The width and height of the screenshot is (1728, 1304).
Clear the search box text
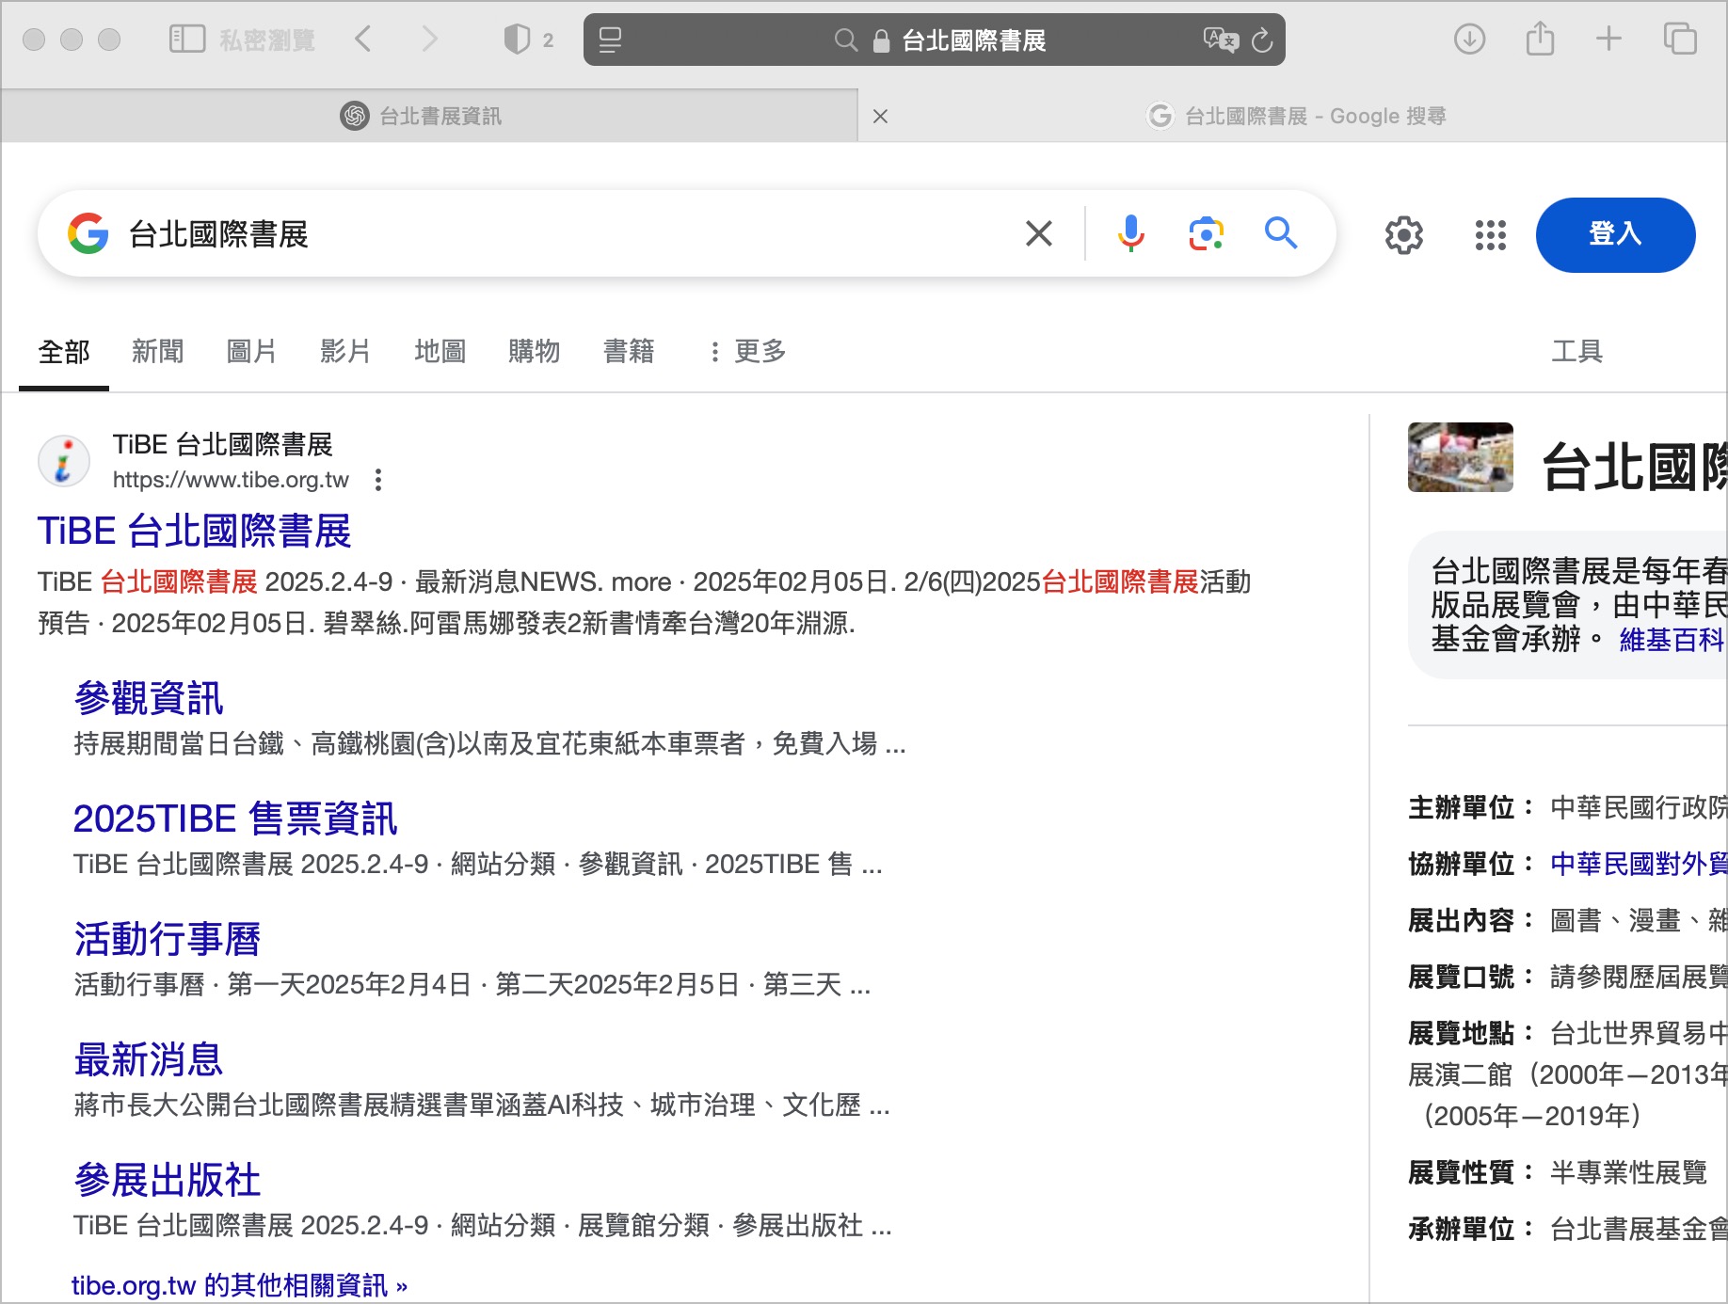(x=1038, y=233)
